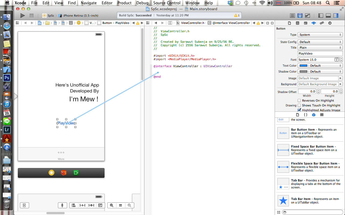345x215 pixels.
Task: Edit the PlayVideo title text field
Action: [x=320, y=53]
